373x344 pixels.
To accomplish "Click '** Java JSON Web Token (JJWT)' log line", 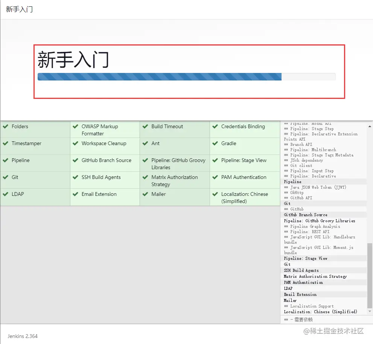I will 315,187.
